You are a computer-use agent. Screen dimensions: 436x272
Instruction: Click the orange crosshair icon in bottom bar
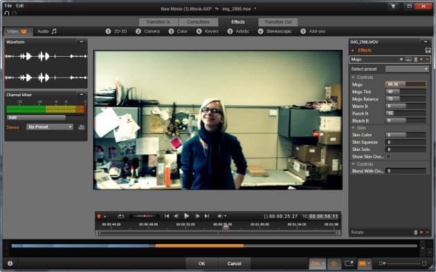(334, 263)
